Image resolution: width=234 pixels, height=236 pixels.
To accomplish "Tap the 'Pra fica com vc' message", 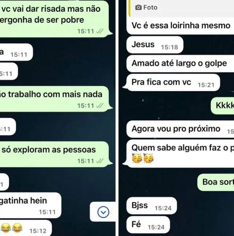I will (x=173, y=83).
